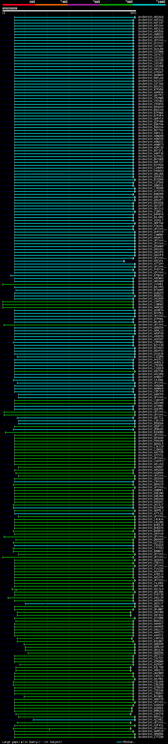Select the UniRef100_A4RT36 label
Screen dimensions: 168x744
click(x=151, y=153)
